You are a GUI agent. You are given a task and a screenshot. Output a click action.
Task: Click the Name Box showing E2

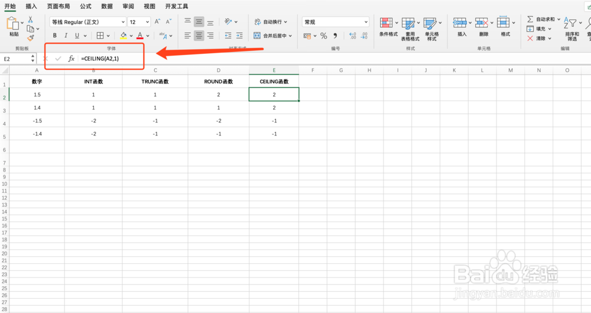pos(16,59)
